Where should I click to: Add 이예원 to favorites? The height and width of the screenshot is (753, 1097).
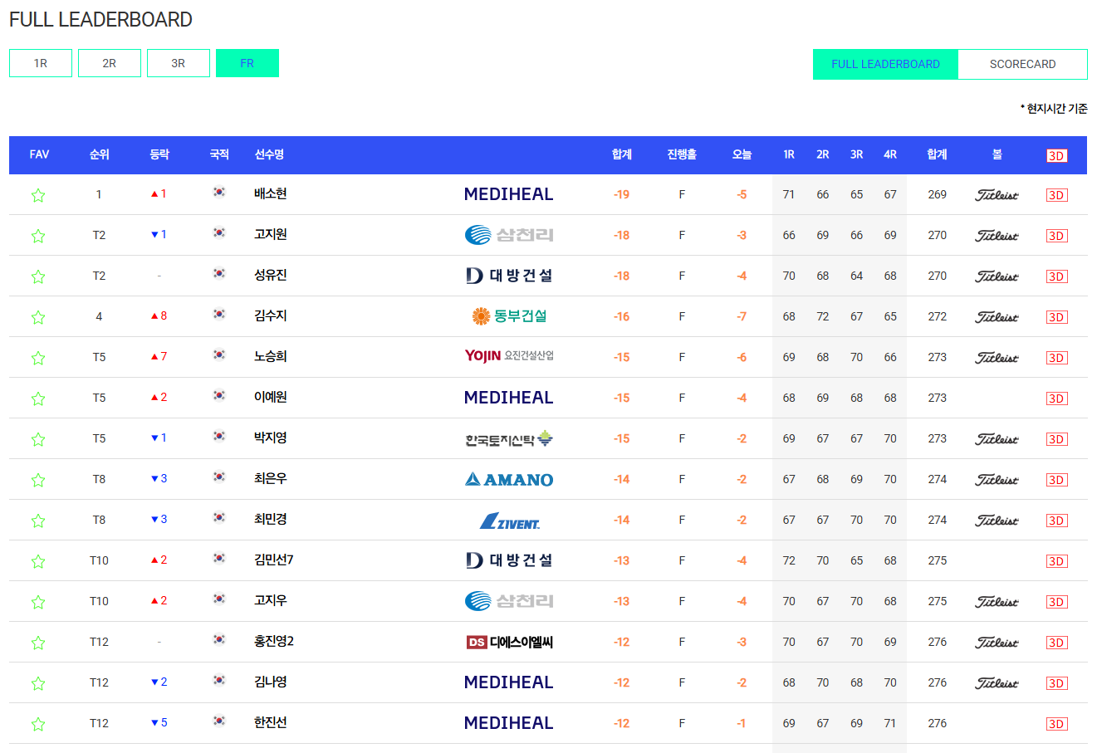tap(38, 399)
